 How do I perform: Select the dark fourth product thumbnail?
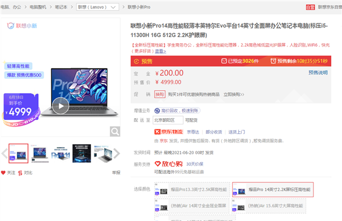(x=82, y=153)
